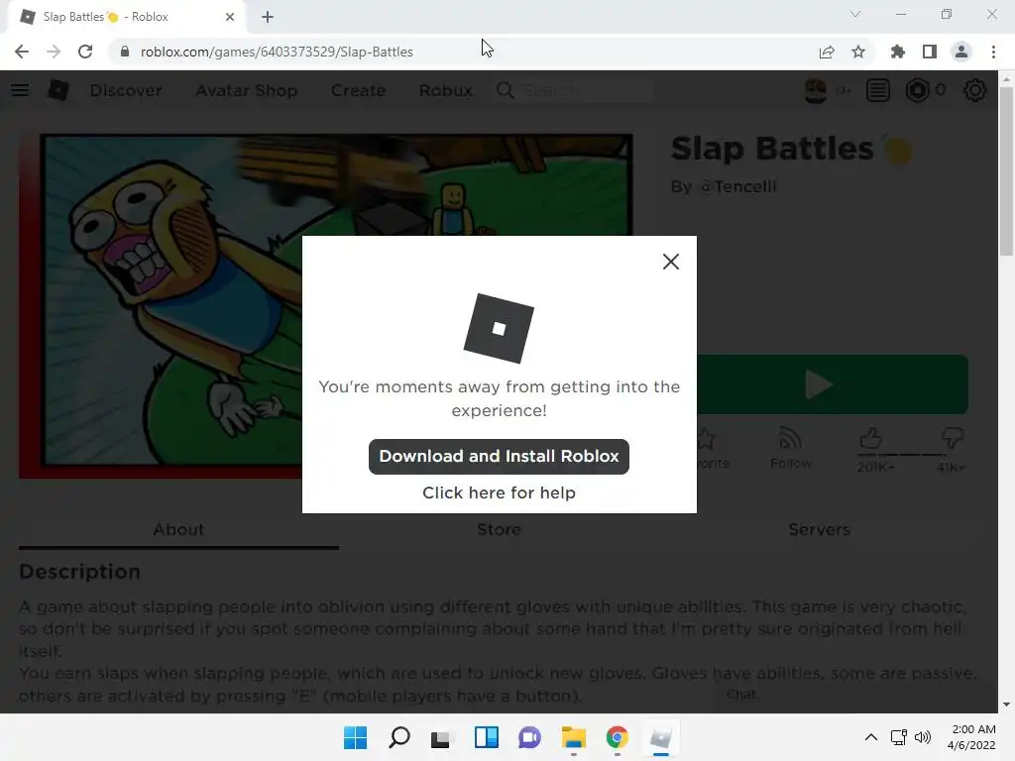The image size is (1015, 761).
Task: Go back in browser history
Action: pos(22,52)
